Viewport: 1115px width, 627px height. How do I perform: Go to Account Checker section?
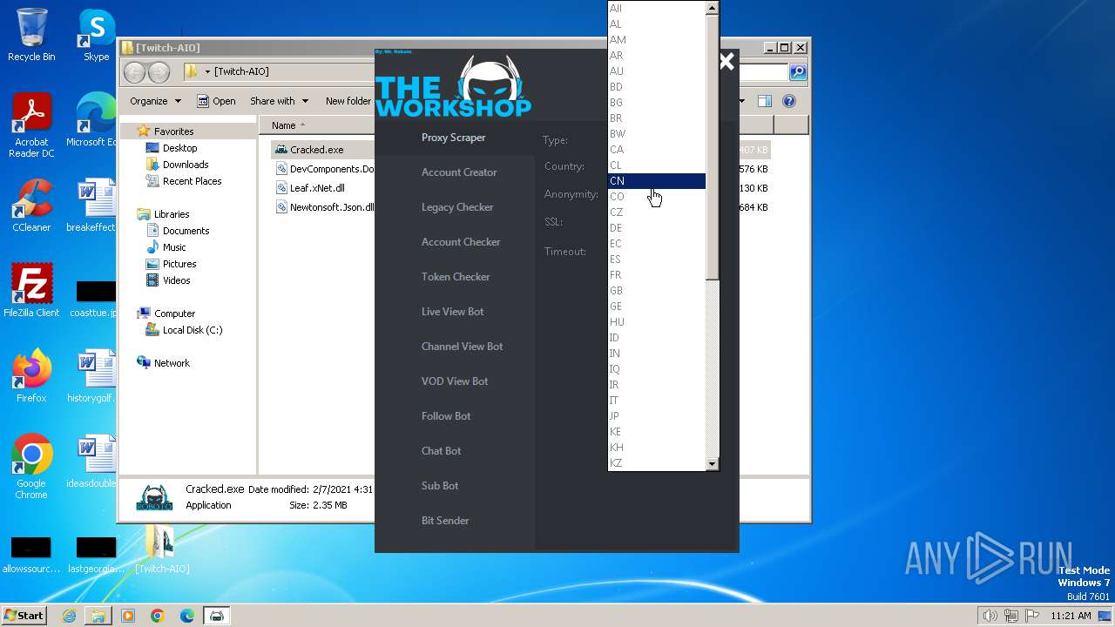[x=454, y=242]
